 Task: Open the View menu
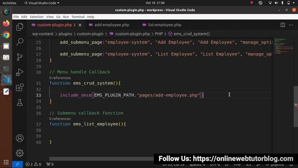point(50,17)
